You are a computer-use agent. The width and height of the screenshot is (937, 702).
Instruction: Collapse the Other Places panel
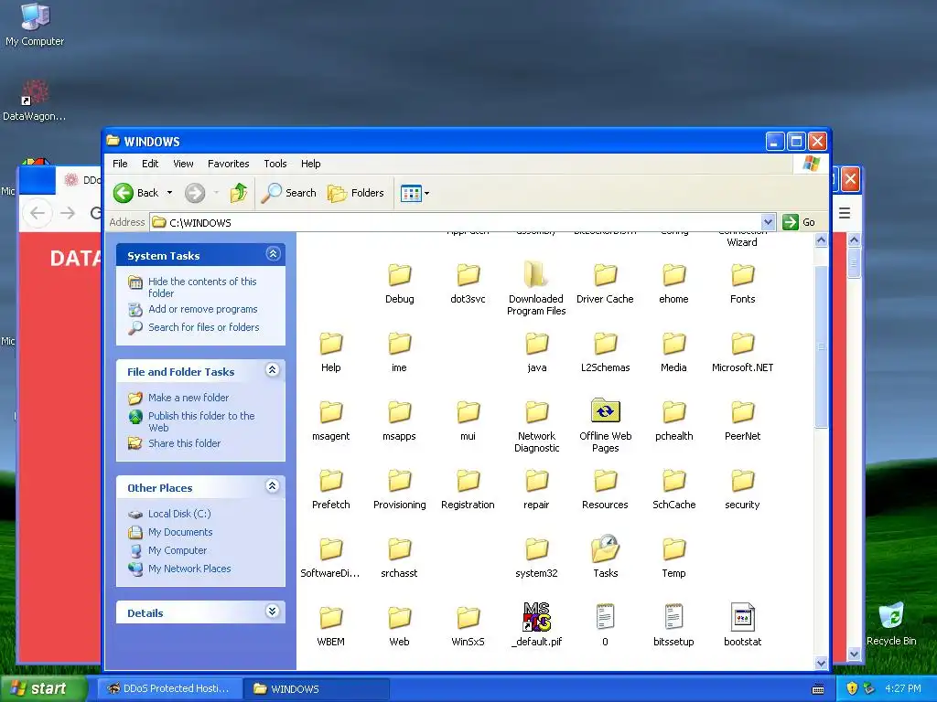[x=272, y=486]
